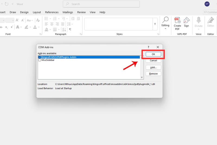Screen dimensions: 217x145
Task: Click the strikethrough icon
Action: [x=1, y=27]
